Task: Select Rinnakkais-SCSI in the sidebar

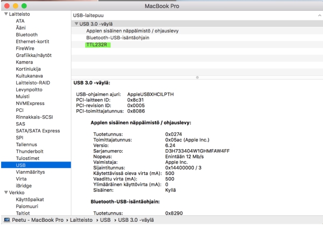Action: click(x=34, y=117)
